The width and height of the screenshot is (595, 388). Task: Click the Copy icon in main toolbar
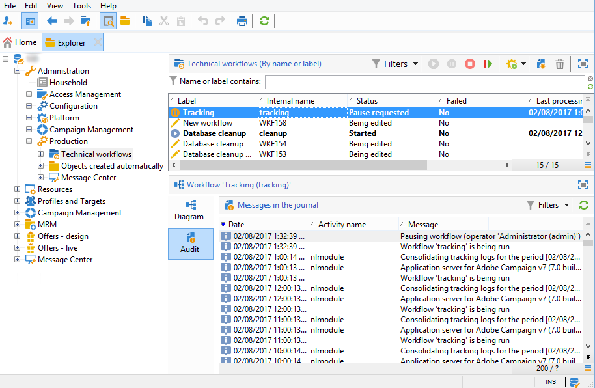(147, 21)
